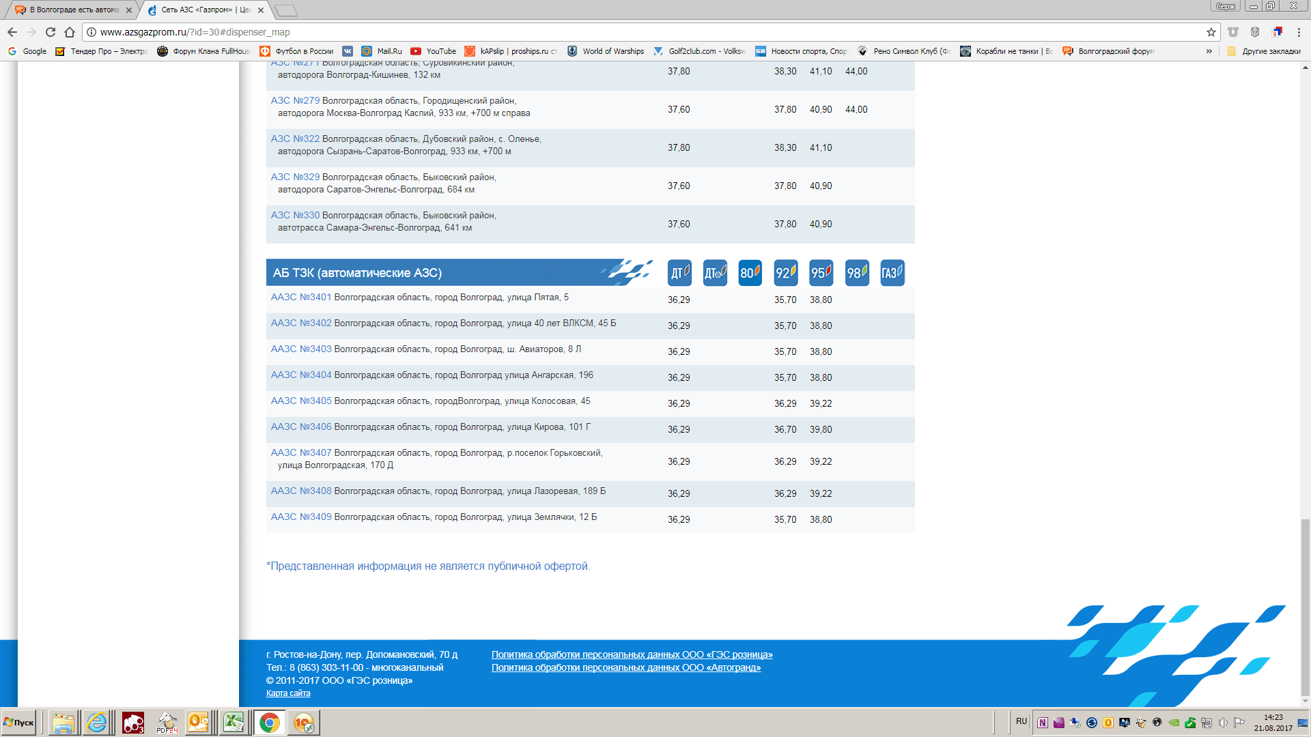Click the AI-98 fuel type icon
This screenshot has width=1311, height=737.
click(856, 273)
